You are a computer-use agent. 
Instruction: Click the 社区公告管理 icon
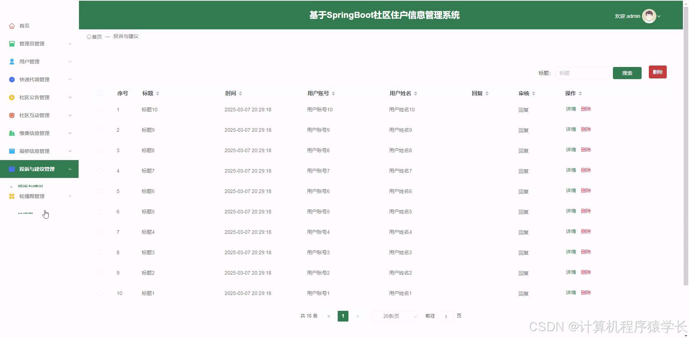click(x=12, y=97)
